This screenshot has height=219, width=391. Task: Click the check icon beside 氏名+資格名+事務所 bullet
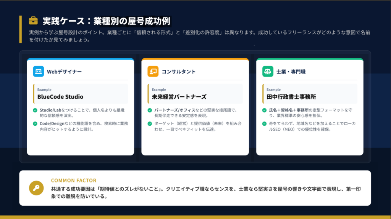(264, 110)
